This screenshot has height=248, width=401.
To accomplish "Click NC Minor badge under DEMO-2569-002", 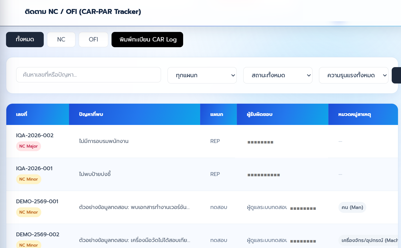I will point(28,244).
